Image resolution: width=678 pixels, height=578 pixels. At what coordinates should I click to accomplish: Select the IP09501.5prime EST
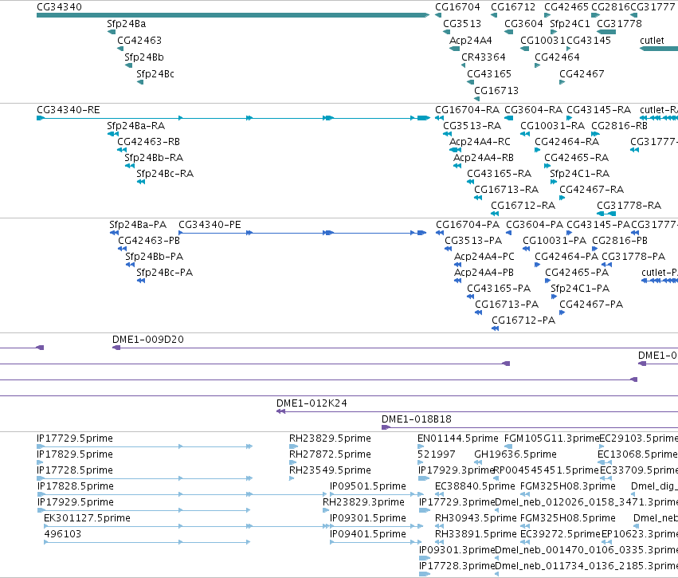(376, 494)
